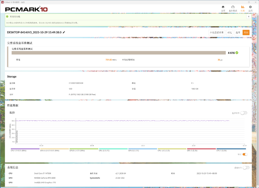
Task: Click the path value F:\
Action: click(x=192, y=83)
